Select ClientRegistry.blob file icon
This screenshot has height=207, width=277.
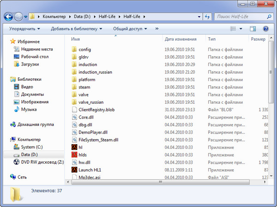(74, 109)
